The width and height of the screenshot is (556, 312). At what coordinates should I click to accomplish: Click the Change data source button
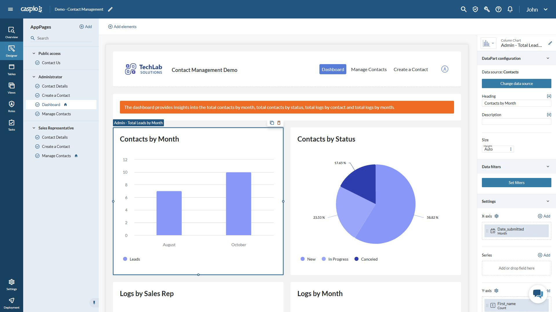tap(516, 83)
